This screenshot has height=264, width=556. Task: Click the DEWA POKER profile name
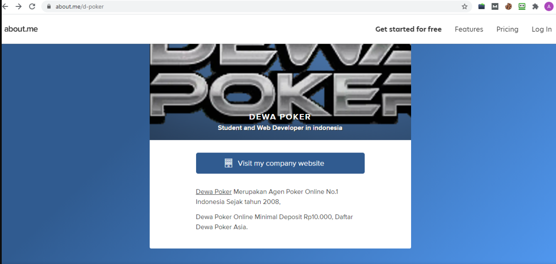pyautogui.click(x=280, y=117)
